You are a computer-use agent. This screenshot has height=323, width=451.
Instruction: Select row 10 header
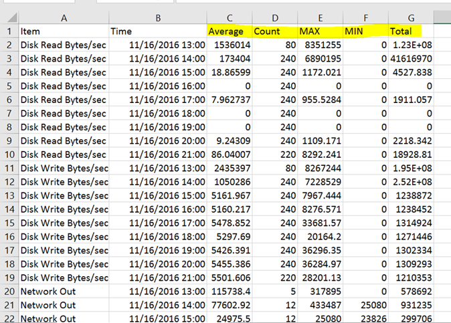tap(9, 154)
